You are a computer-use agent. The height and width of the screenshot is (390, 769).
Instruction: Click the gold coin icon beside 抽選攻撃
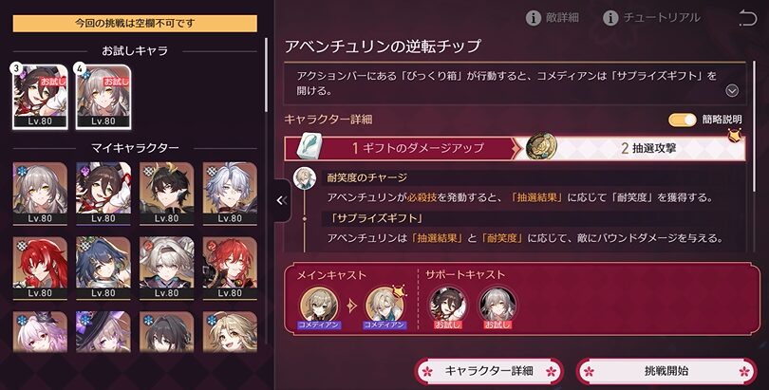(x=541, y=147)
